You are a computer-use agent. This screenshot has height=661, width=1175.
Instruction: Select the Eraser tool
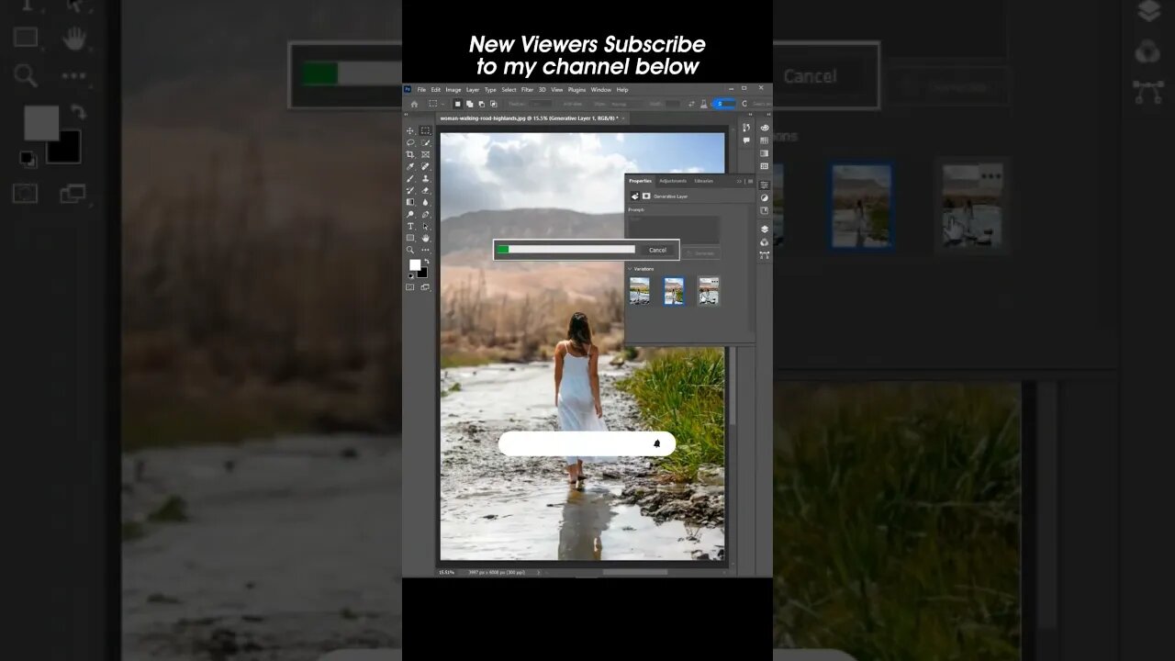425,190
